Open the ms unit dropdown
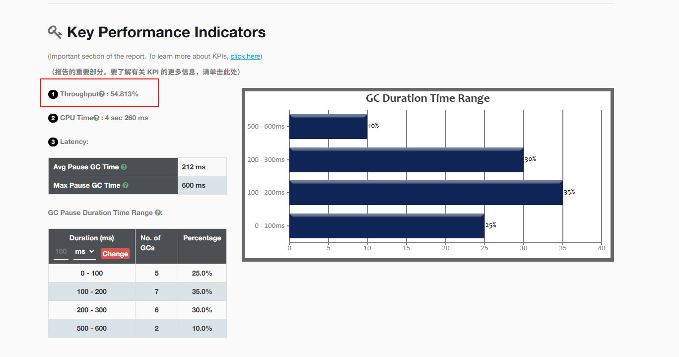 (84, 252)
